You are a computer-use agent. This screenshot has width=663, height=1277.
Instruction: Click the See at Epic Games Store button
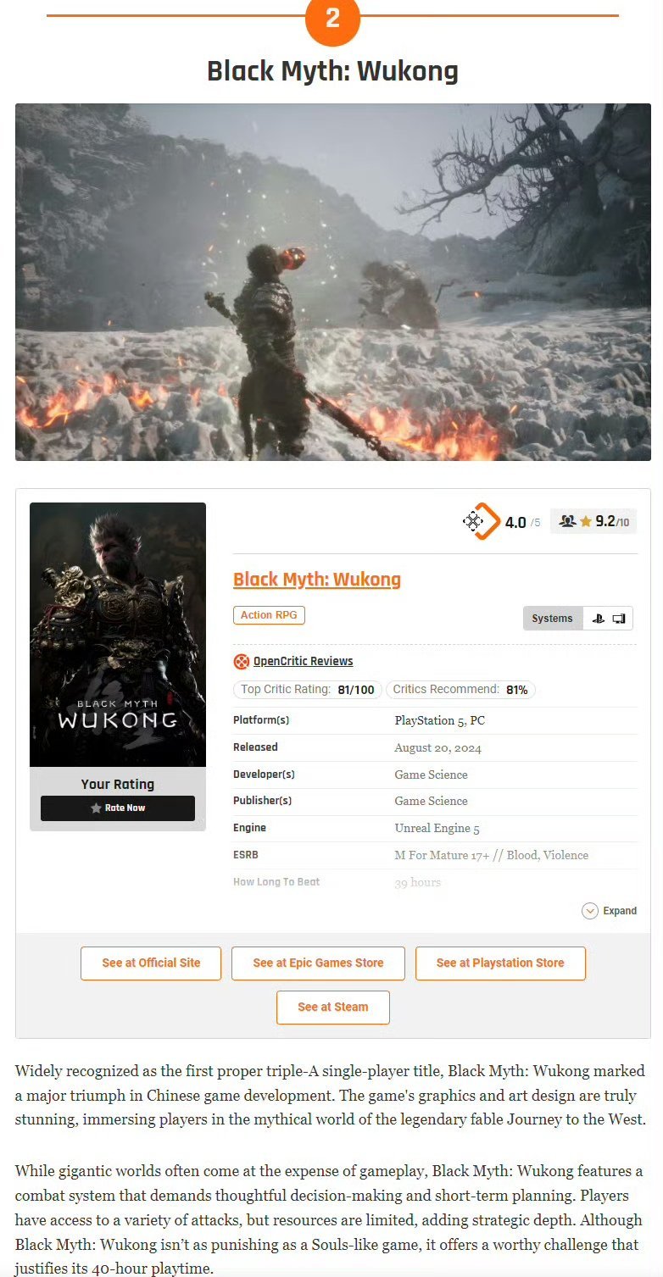318,963
